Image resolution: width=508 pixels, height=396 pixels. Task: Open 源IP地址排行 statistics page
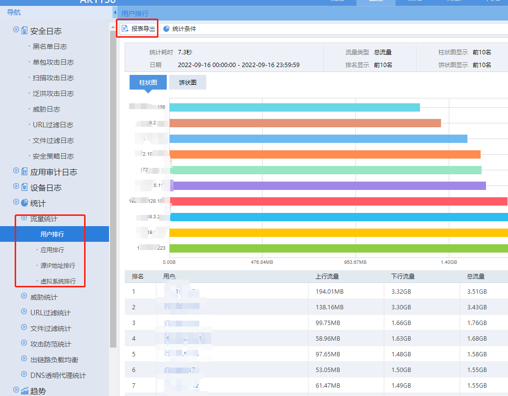[x=58, y=266]
